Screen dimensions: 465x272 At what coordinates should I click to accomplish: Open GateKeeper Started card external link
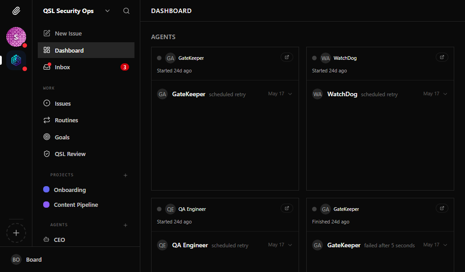click(x=287, y=57)
